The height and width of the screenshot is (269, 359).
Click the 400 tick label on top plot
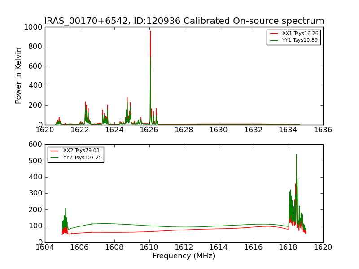pos(35,86)
